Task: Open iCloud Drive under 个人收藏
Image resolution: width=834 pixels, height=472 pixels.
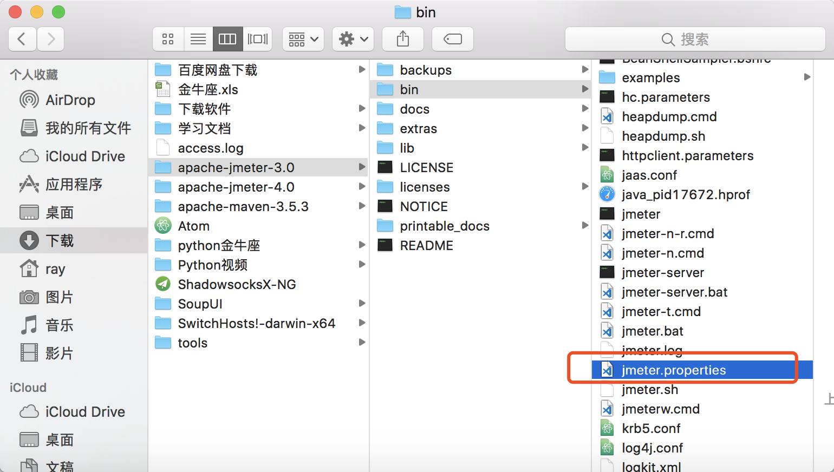Action: coord(74,156)
